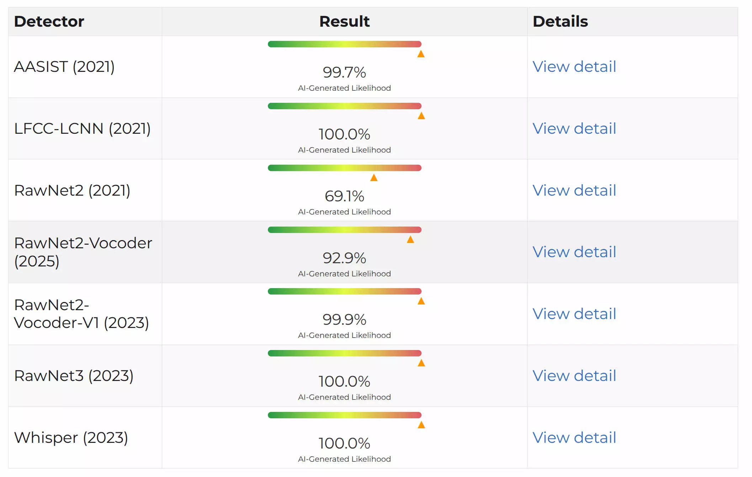Click the orange triangle marker at 69.1%
This screenshot has width=752, height=477.
pos(374,178)
